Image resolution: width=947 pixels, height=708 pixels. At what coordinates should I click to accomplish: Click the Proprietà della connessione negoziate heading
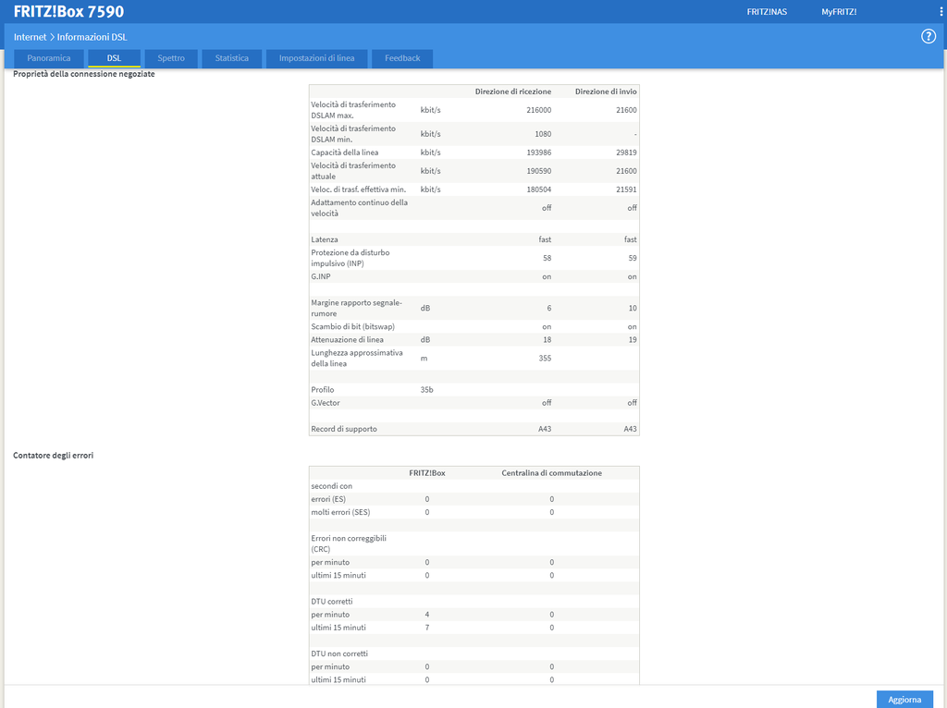[83, 74]
